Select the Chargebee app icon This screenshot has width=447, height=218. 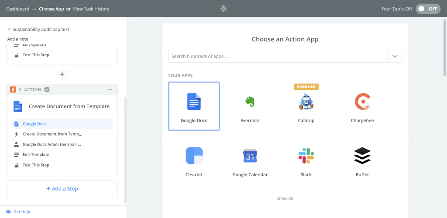362,102
